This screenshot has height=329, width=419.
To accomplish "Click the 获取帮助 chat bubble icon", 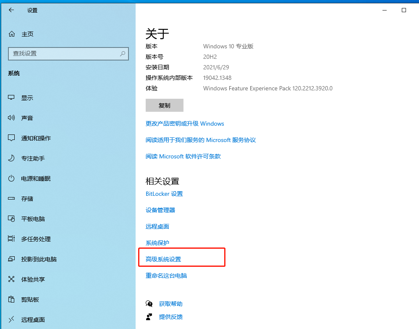I will [149, 304].
